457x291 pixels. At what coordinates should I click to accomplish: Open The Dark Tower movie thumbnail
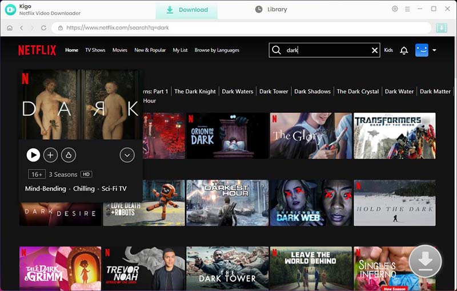tap(227, 268)
